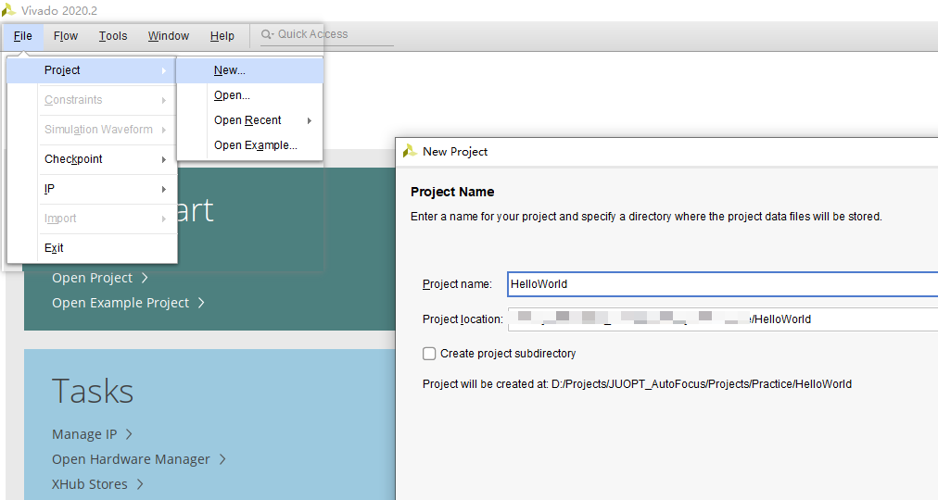The height and width of the screenshot is (500, 938).
Task: Click the Open Hardware Manager link
Action: pos(131,459)
